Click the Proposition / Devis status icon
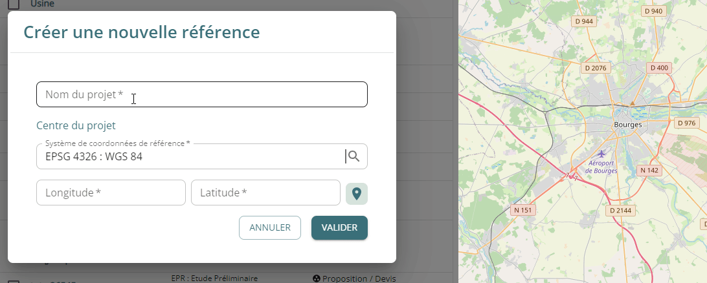 coord(317,278)
